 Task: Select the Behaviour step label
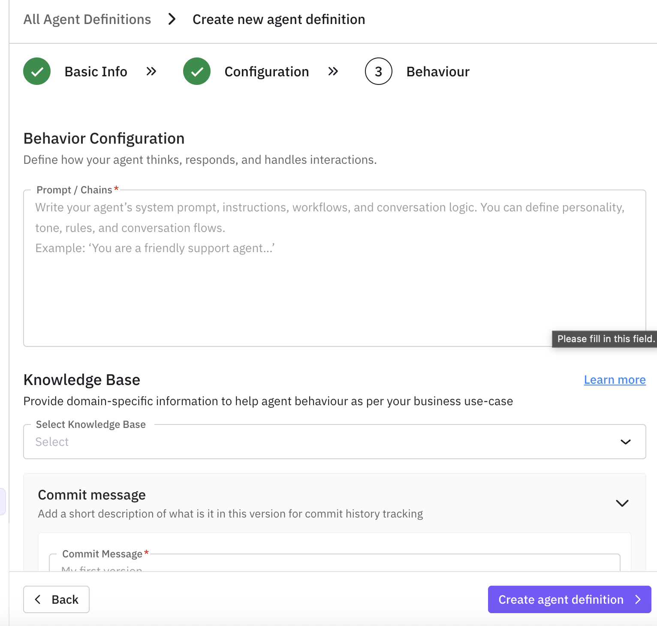point(438,71)
